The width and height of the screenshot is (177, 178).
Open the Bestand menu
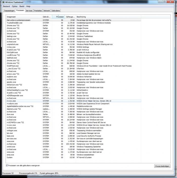[x=6, y=6]
